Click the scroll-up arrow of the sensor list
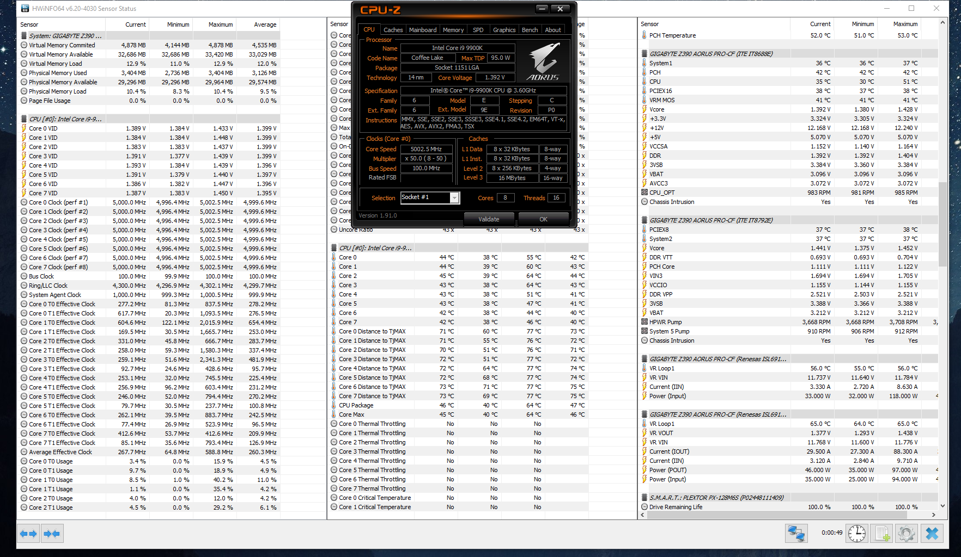 [942, 23]
